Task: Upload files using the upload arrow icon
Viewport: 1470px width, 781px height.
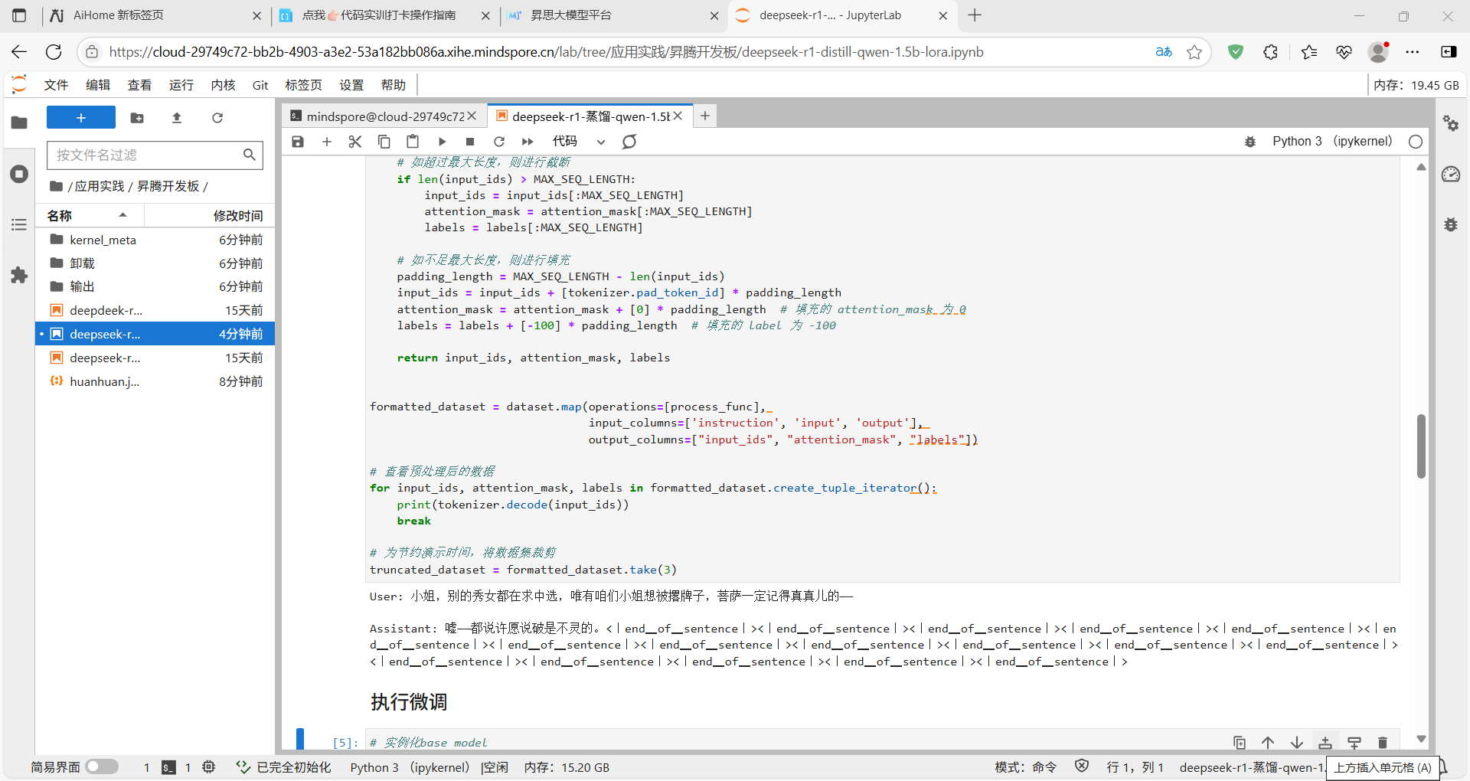Action: (x=177, y=118)
